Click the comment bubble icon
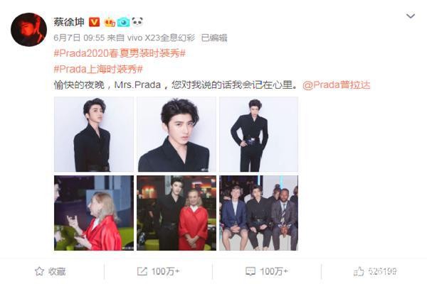Image resolution: width=427 pixels, height=284 pixels. pyautogui.click(x=251, y=271)
